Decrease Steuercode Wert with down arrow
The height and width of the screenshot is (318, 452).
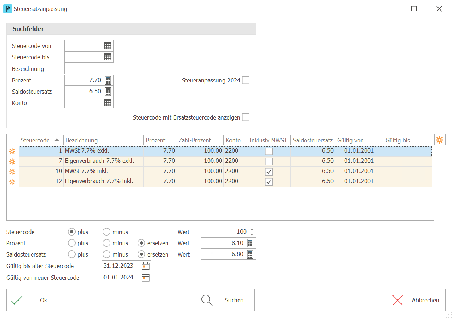click(252, 234)
